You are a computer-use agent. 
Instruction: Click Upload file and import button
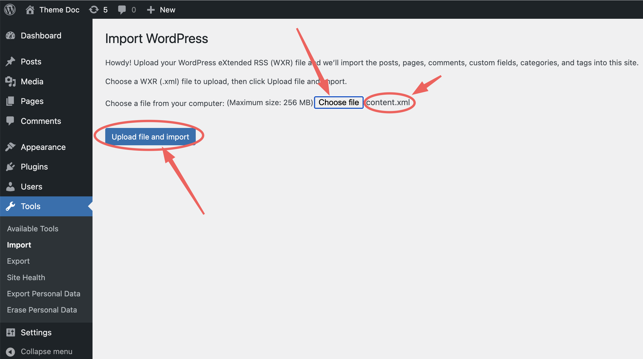(150, 137)
